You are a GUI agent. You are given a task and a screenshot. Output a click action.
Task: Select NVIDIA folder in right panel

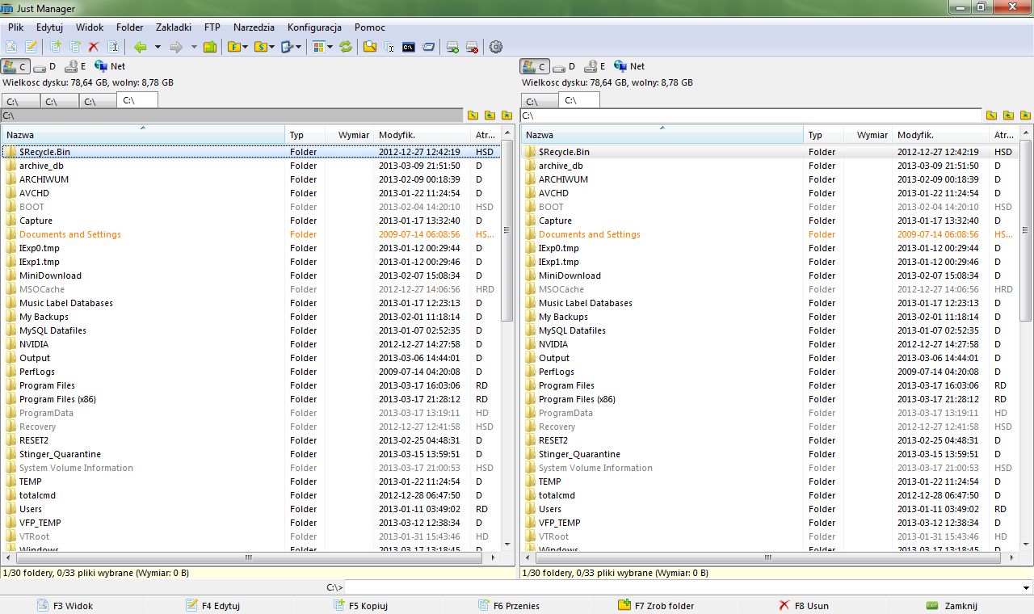(553, 344)
